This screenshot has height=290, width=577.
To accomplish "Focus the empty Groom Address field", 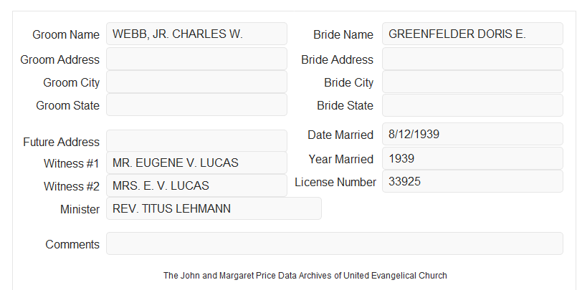I will (x=196, y=59).
